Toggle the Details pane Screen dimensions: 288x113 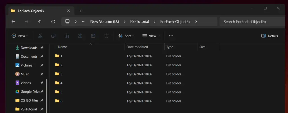[x=269, y=36]
